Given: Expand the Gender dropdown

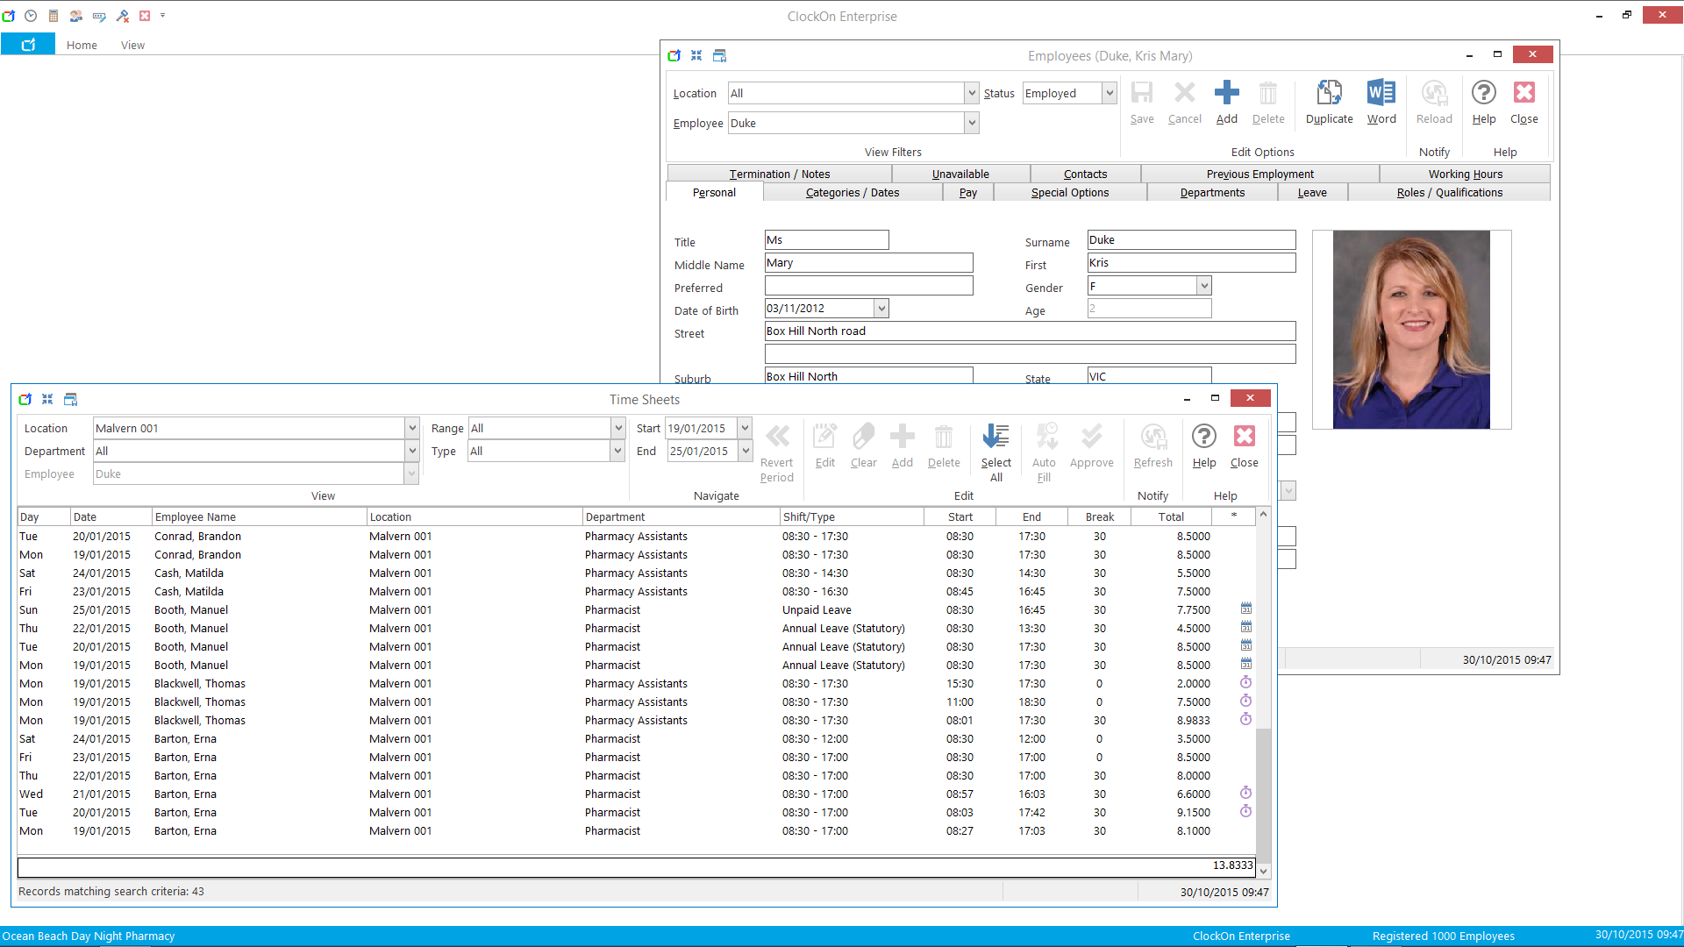Looking at the screenshot, I should (x=1204, y=286).
